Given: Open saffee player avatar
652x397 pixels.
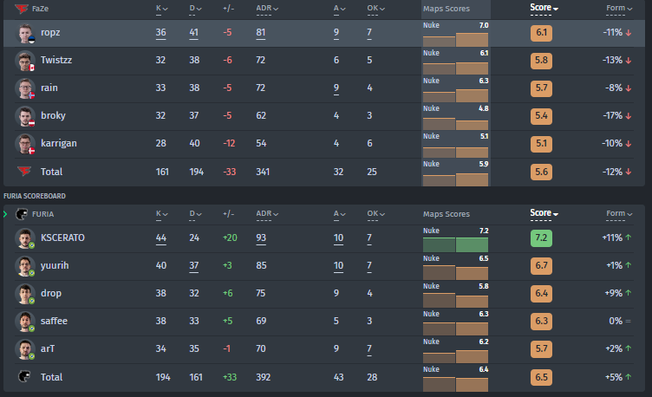Looking at the screenshot, I should (25, 322).
